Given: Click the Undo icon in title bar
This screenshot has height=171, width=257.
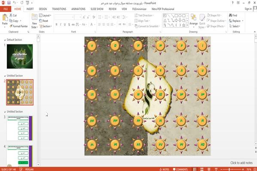Looking at the screenshot, I should click(x=15, y=3).
